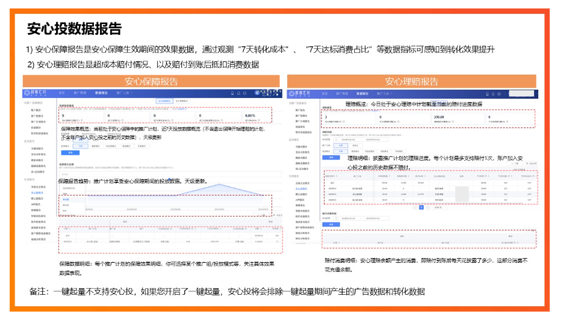Image resolution: width=566 pixels, height=317 pixels.
Task: Open the date range picker under 赔付消费明细
Action: (x=361, y=218)
